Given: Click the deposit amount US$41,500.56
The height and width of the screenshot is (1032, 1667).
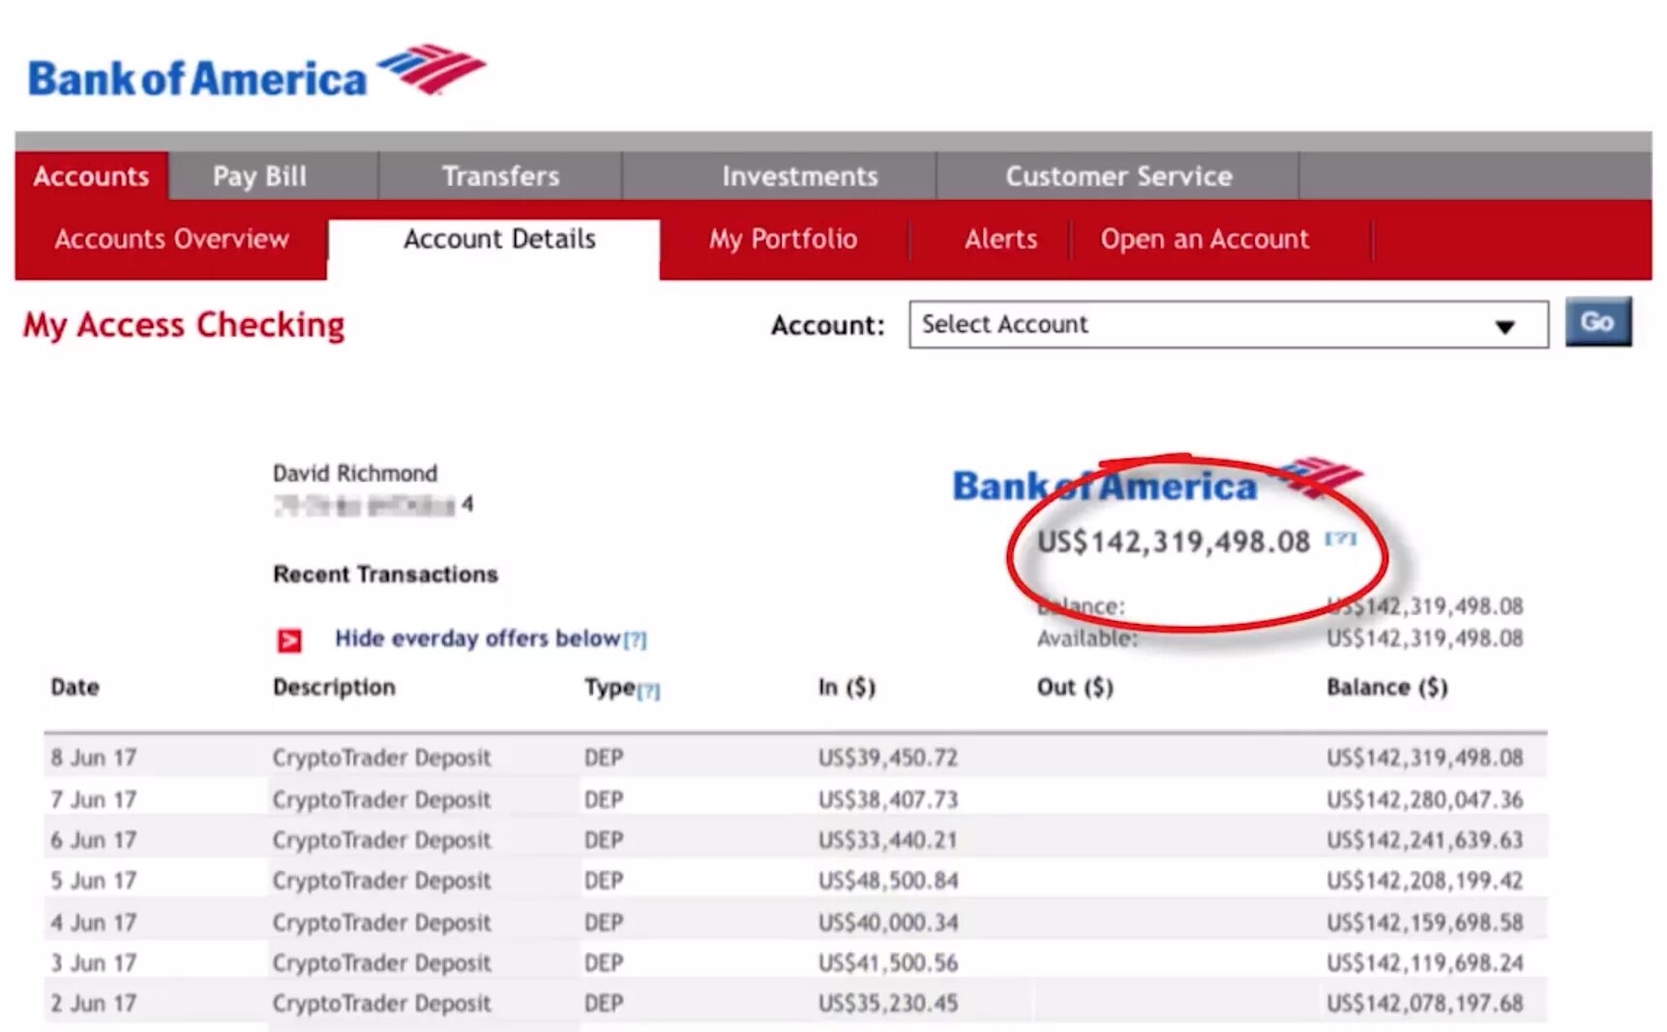Looking at the screenshot, I should pyautogui.click(x=887, y=963).
